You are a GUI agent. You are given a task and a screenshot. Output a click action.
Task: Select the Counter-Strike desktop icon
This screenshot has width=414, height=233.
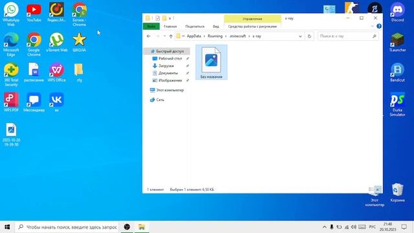[352, 7]
